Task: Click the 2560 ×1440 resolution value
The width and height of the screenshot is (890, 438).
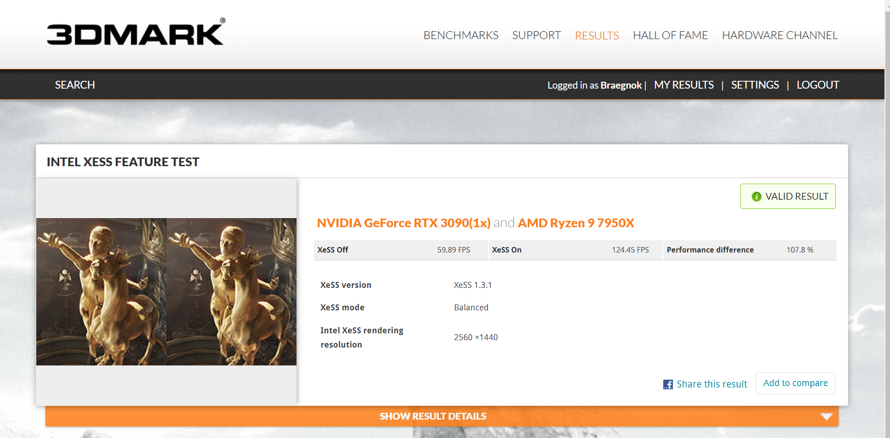Action: tap(476, 337)
